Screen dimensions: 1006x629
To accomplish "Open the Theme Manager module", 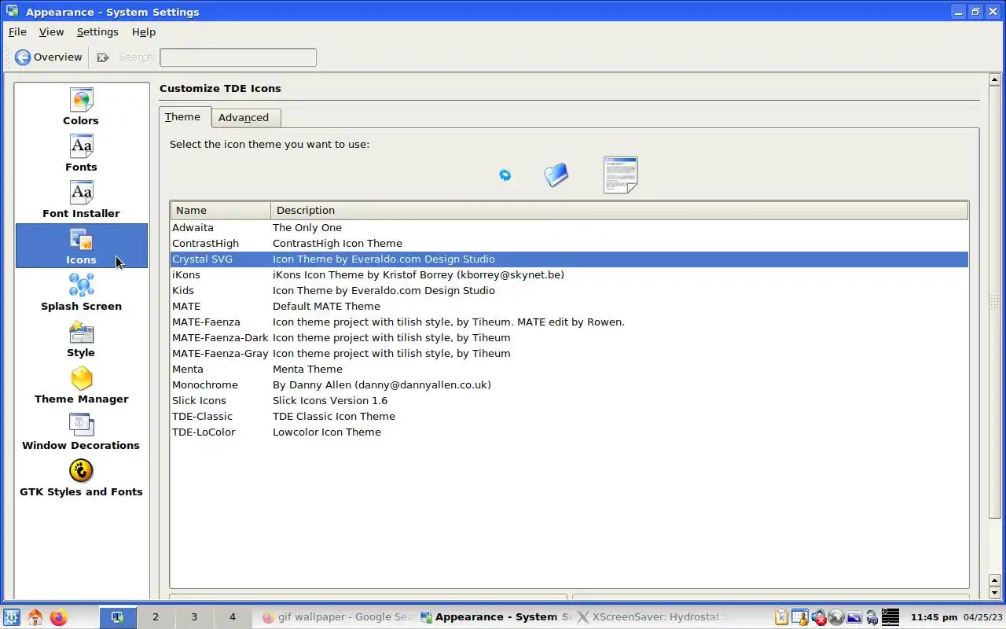I will pos(81,385).
